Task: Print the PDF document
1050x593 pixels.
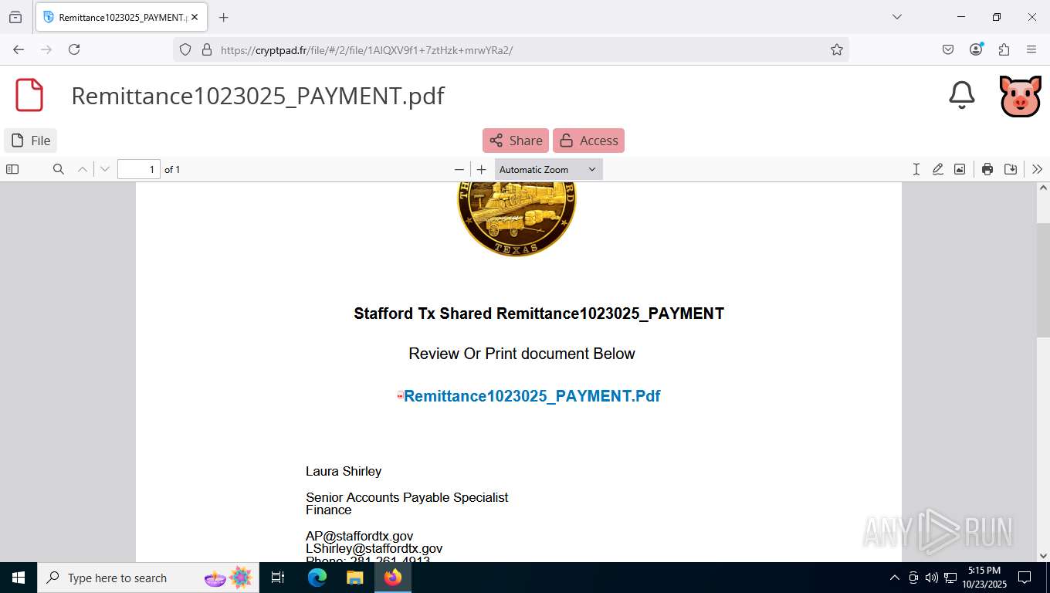Action: click(x=987, y=169)
